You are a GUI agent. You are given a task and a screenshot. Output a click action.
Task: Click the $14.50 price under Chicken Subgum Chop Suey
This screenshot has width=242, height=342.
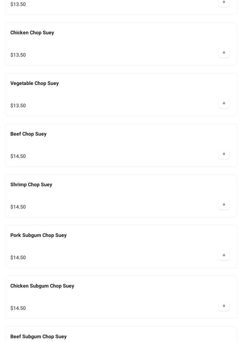click(x=18, y=308)
